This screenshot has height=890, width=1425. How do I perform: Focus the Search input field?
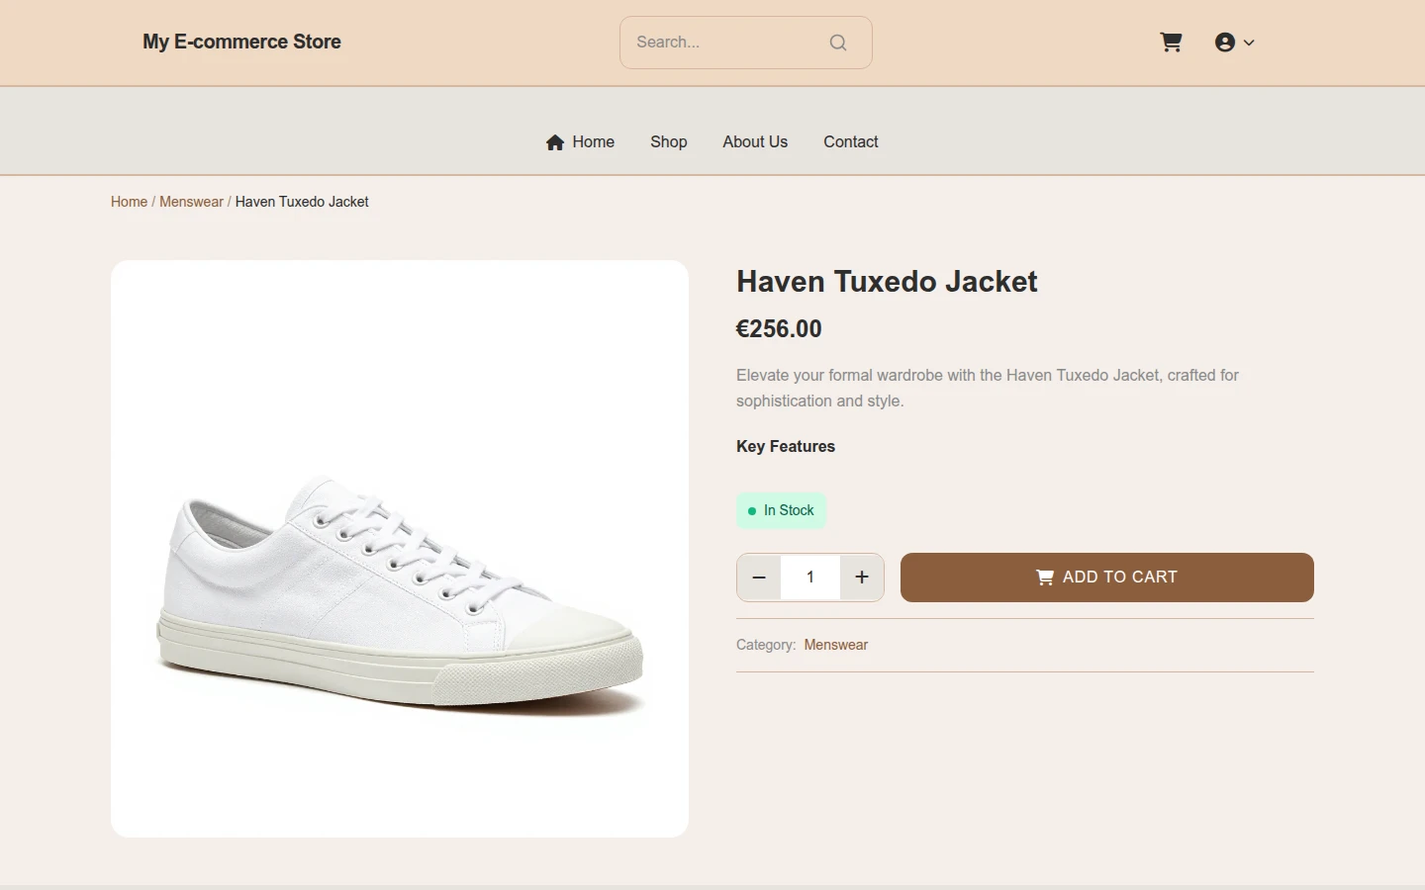[745, 43]
